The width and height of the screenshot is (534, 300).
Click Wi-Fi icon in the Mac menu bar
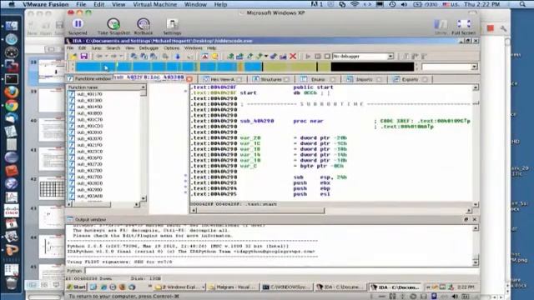coord(355,4)
